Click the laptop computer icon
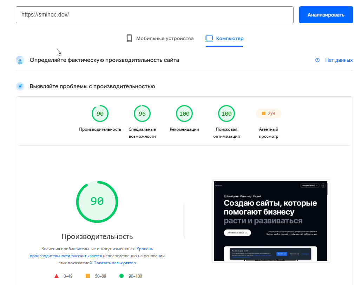The height and width of the screenshot is (285, 361). [209, 38]
